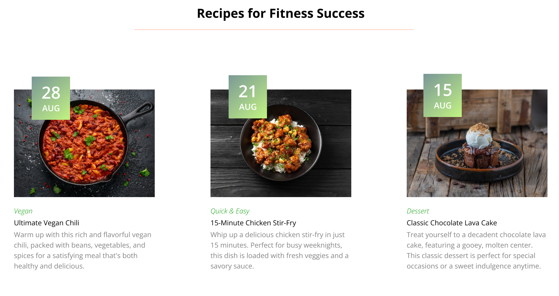Select the Quick & Easy category label
The image size is (559, 296).
point(230,211)
